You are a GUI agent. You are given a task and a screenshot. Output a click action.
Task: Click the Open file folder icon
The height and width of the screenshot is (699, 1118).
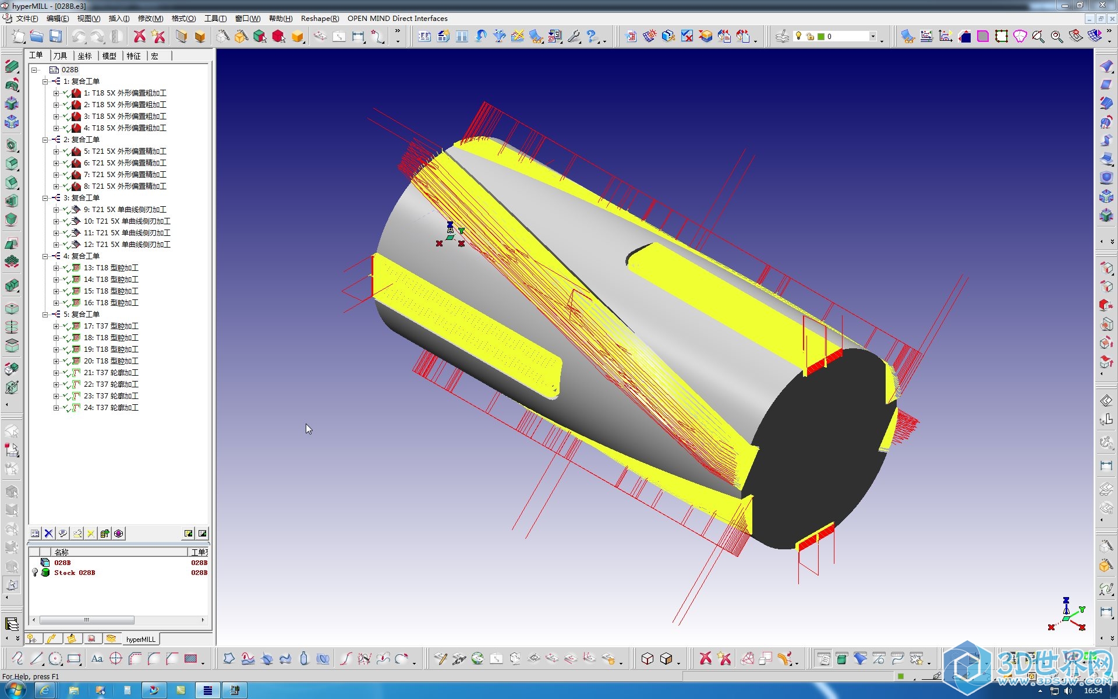(x=37, y=37)
